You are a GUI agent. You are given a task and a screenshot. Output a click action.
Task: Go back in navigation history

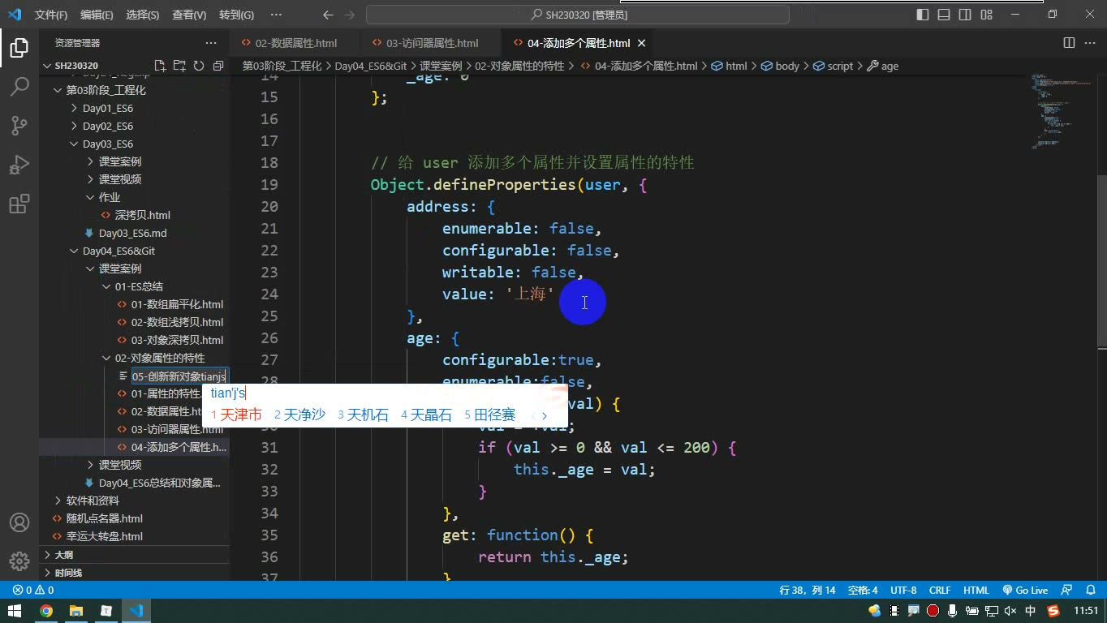pyautogui.click(x=328, y=15)
